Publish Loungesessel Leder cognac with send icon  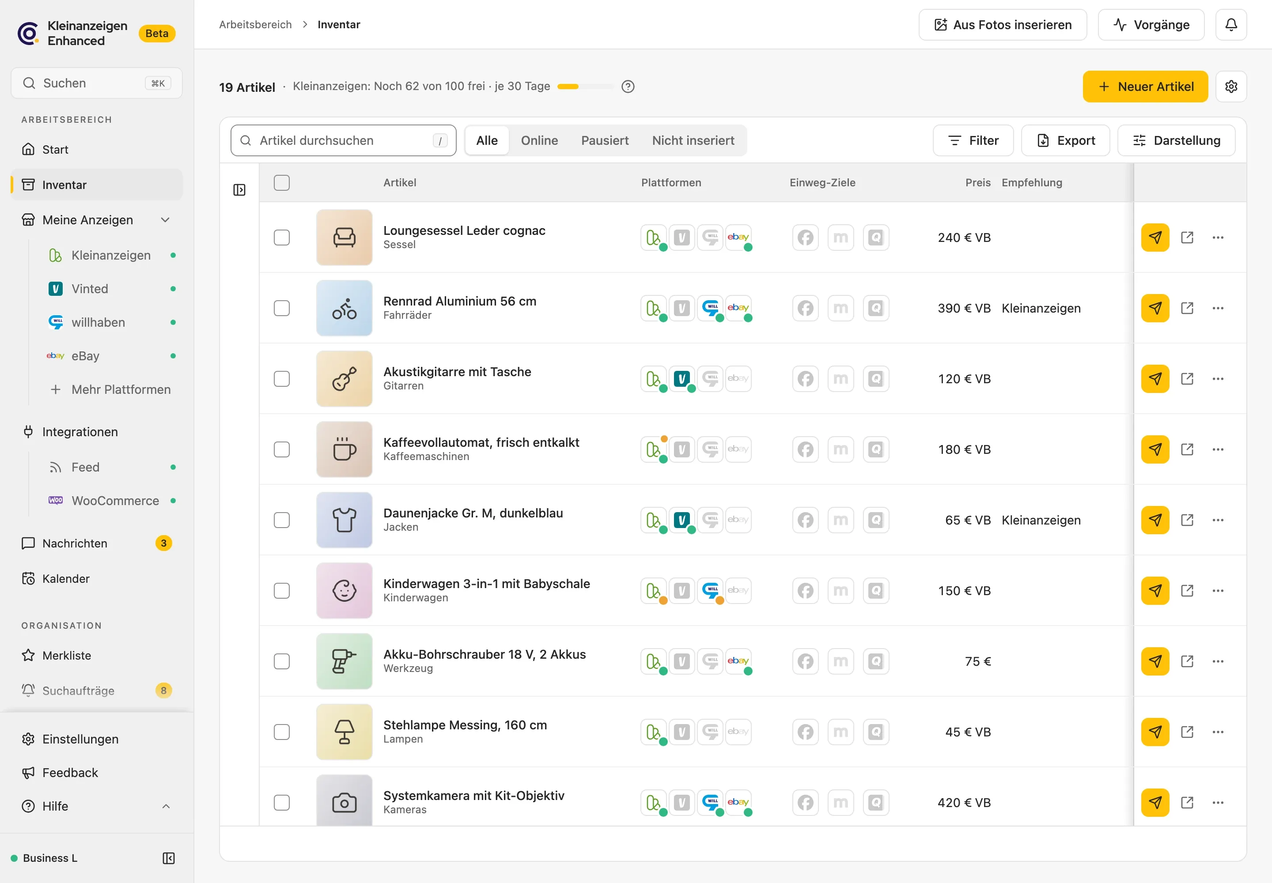pos(1155,238)
